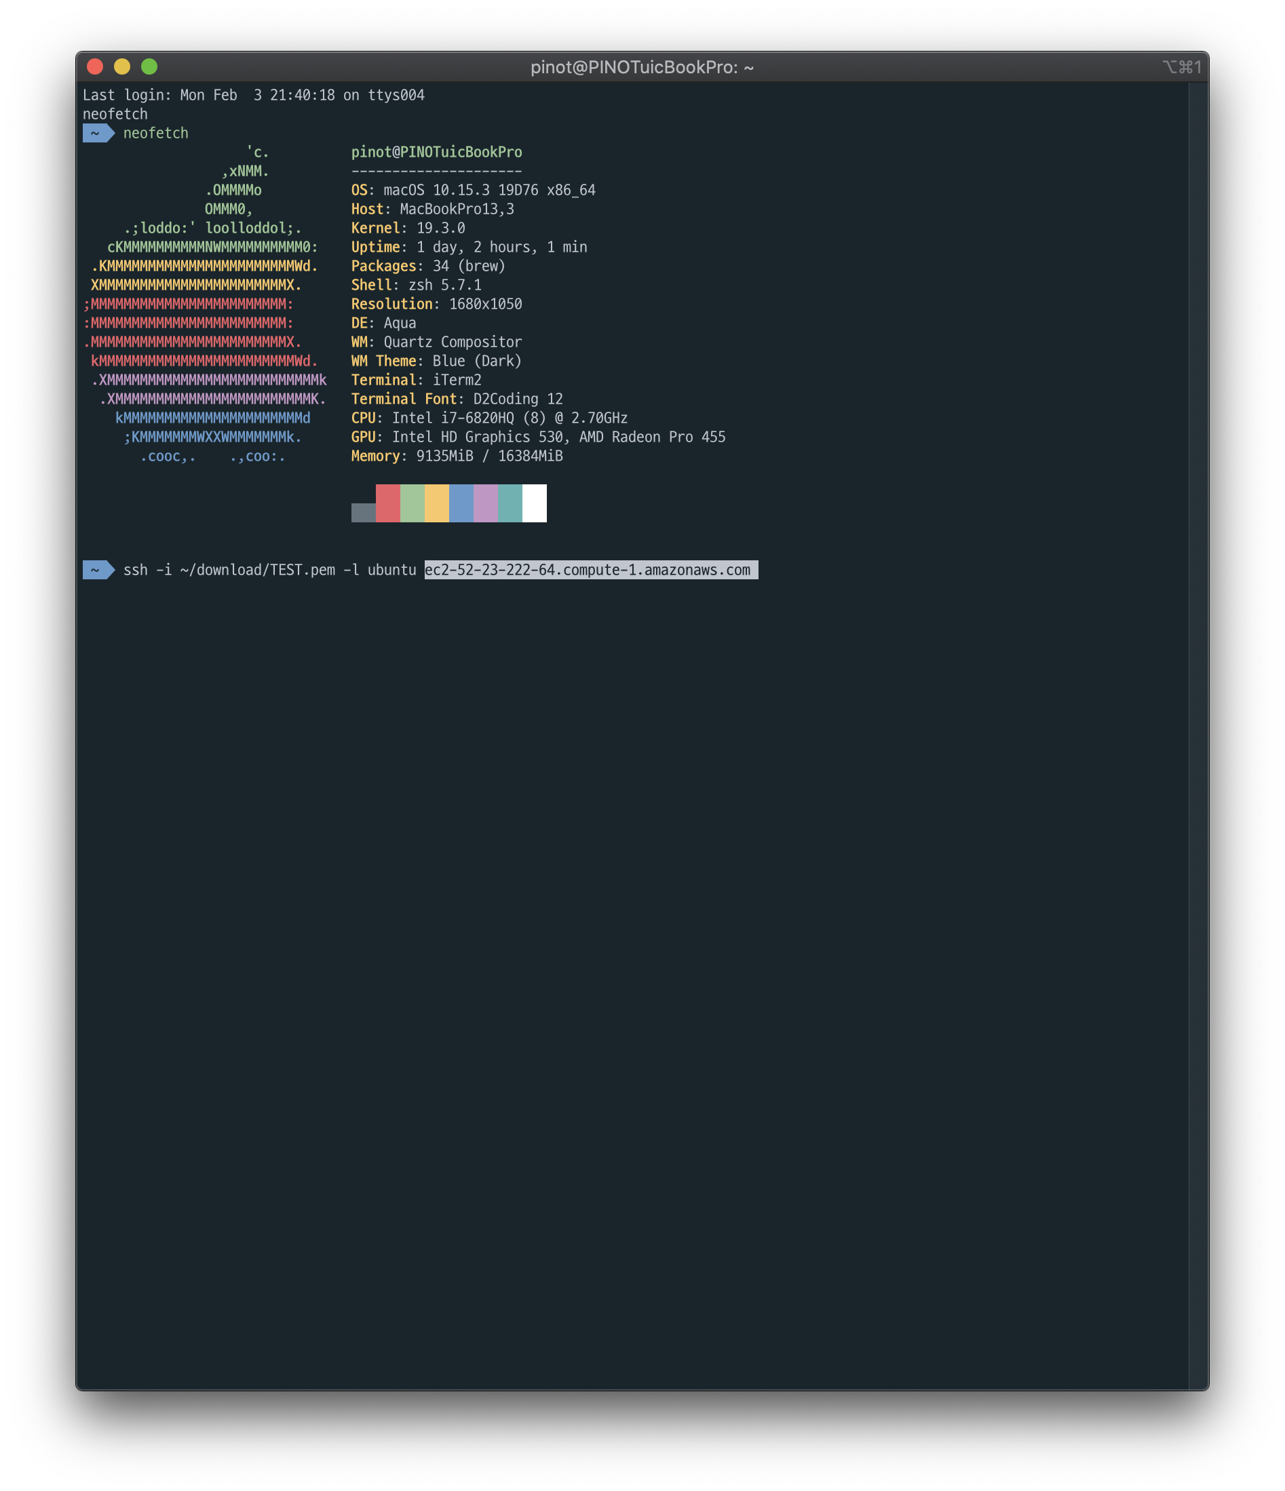
Task: Click the highlighted EC2 hostname text
Action: (589, 569)
